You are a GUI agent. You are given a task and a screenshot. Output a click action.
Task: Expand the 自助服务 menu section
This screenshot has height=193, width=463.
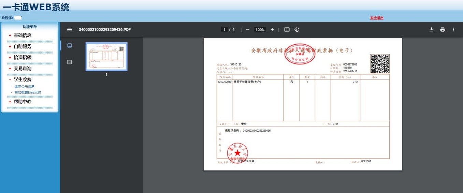[23, 46]
